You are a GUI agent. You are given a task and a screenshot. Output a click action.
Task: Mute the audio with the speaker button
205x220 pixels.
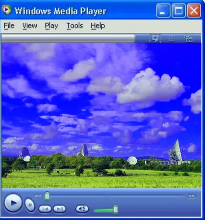point(82,209)
